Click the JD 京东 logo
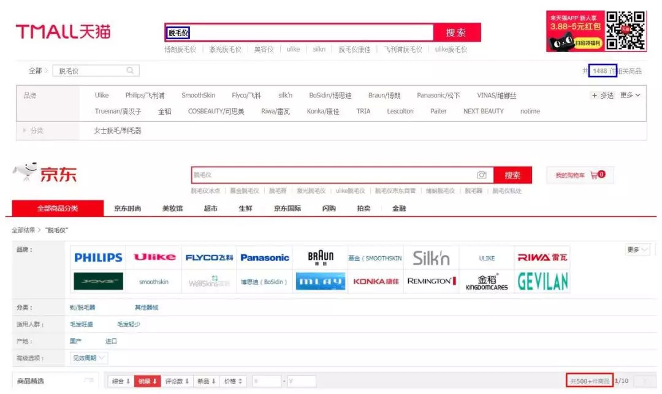Image resolution: width=662 pixels, height=394 pixels. (45, 173)
